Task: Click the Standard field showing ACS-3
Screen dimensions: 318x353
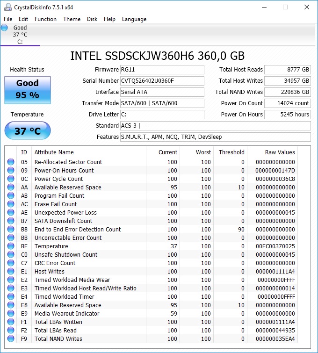Action: click(x=216, y=126)
